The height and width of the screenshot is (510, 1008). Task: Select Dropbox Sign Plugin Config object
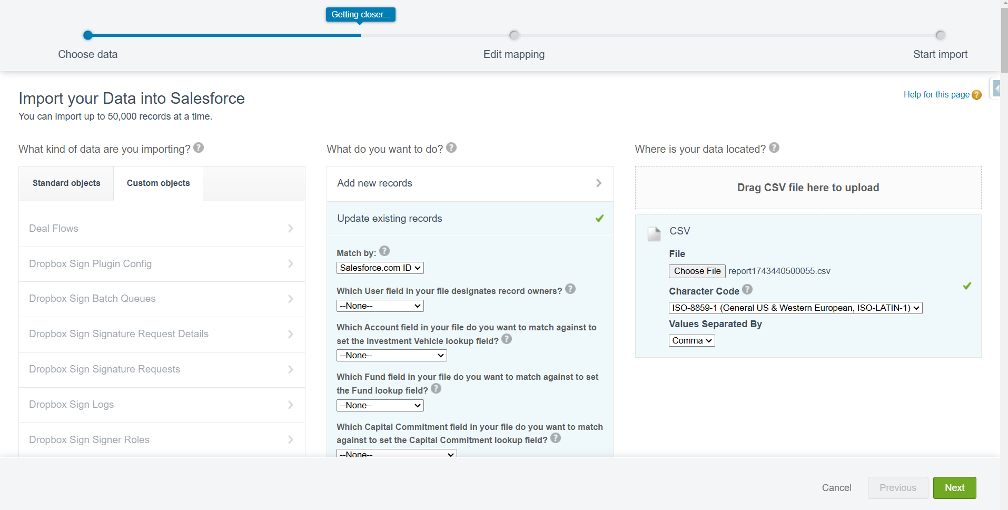point(162,264)
